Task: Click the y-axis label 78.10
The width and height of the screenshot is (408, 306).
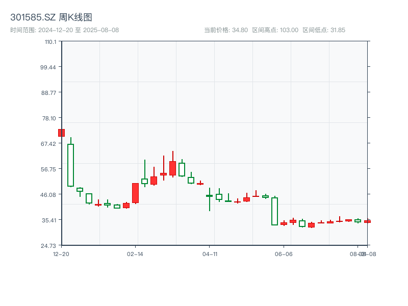Action: pyautogui.click(x=49, y=118)
